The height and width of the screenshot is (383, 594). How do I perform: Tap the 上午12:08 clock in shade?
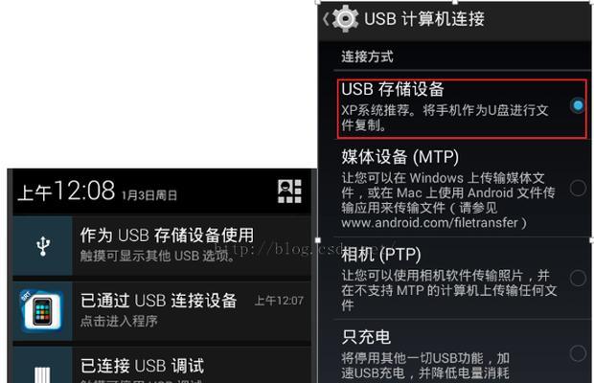click(66, 191)
